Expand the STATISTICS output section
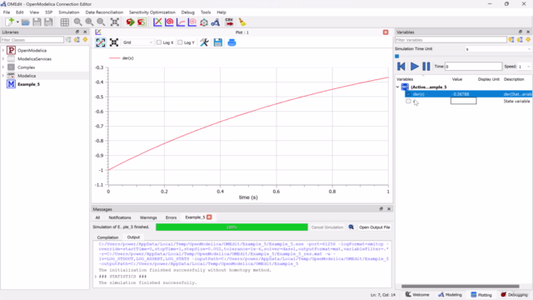 [x=96, y=277]
